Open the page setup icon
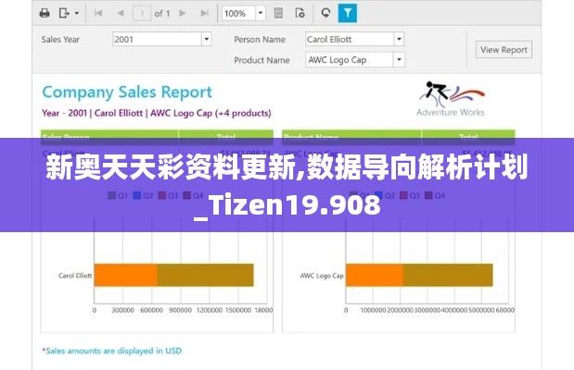The height and width of the screenshot is (370, 574). point(300,14)
